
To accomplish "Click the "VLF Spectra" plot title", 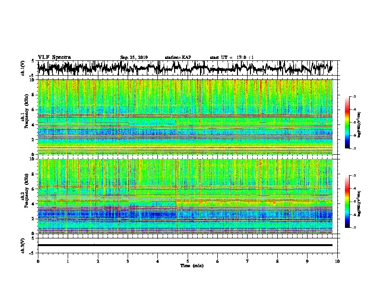I will [x=54, y=57].
